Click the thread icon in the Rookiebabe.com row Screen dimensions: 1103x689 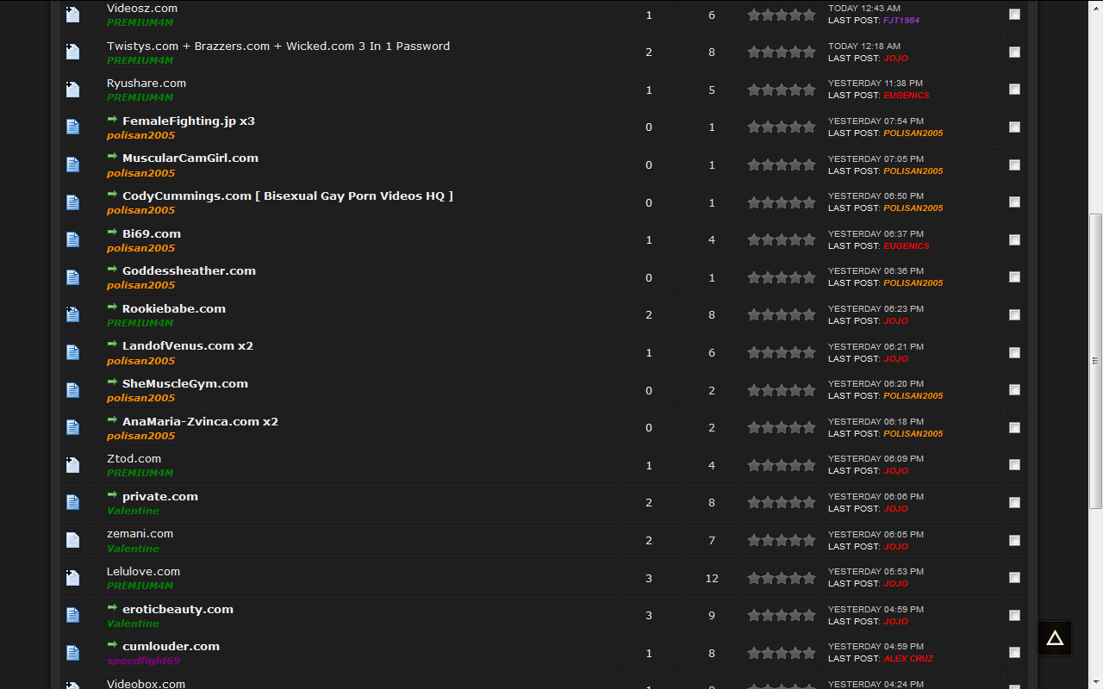(72, 315)
